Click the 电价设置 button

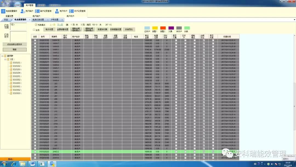tap(49, 29)
